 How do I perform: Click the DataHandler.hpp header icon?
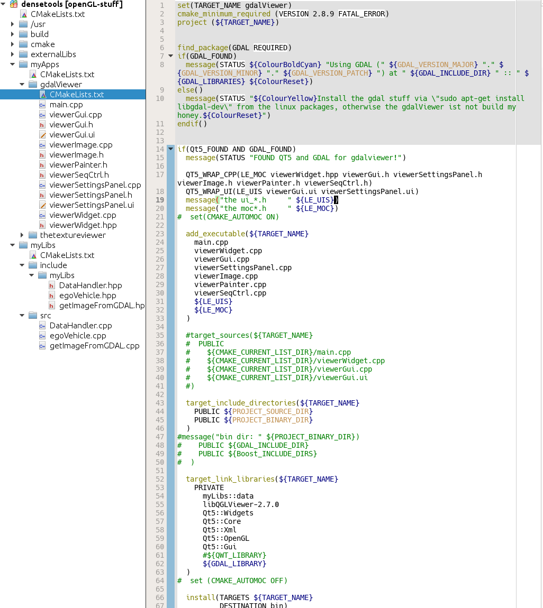(52, 285)
